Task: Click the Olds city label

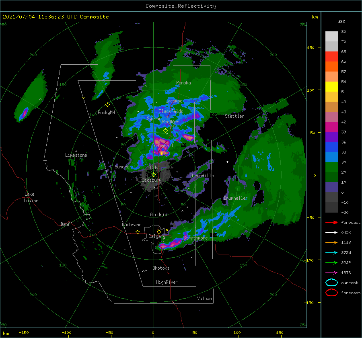Action: (153, 168)
